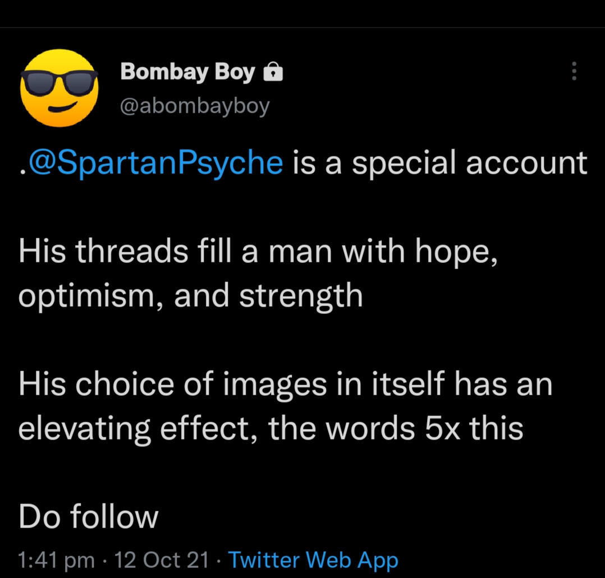Open the Bombay Boy display name
Viewport: 605px width, 578px height.
coord(188,72)
